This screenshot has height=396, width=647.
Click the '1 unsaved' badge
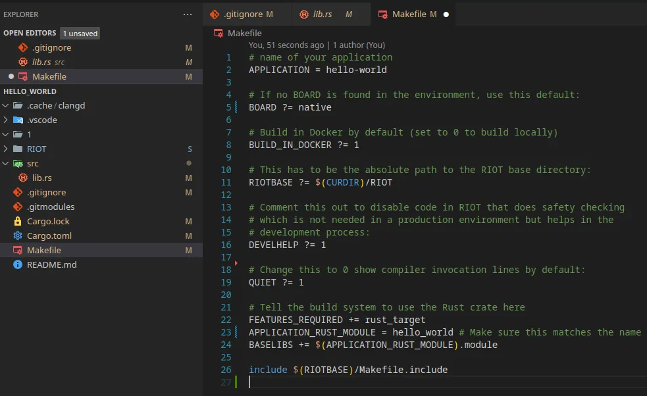point(80,34)
